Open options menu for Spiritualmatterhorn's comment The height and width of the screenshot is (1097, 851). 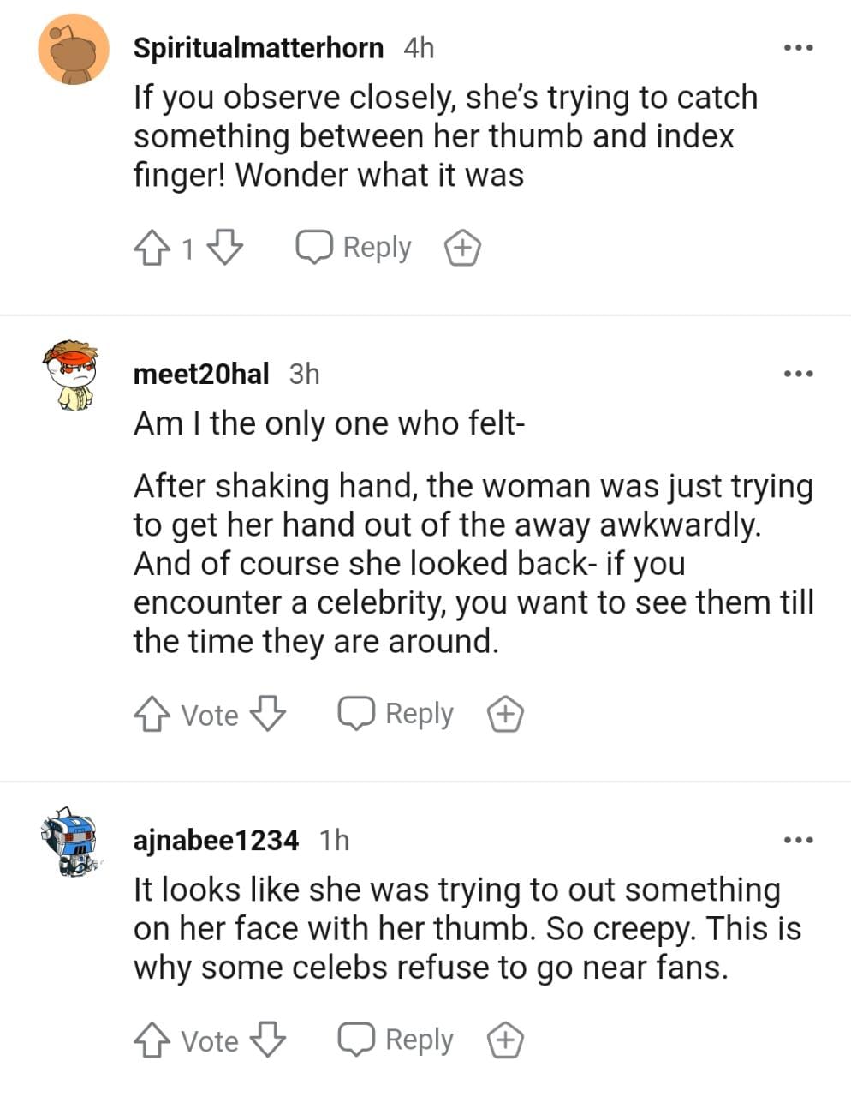pos(798,48)
